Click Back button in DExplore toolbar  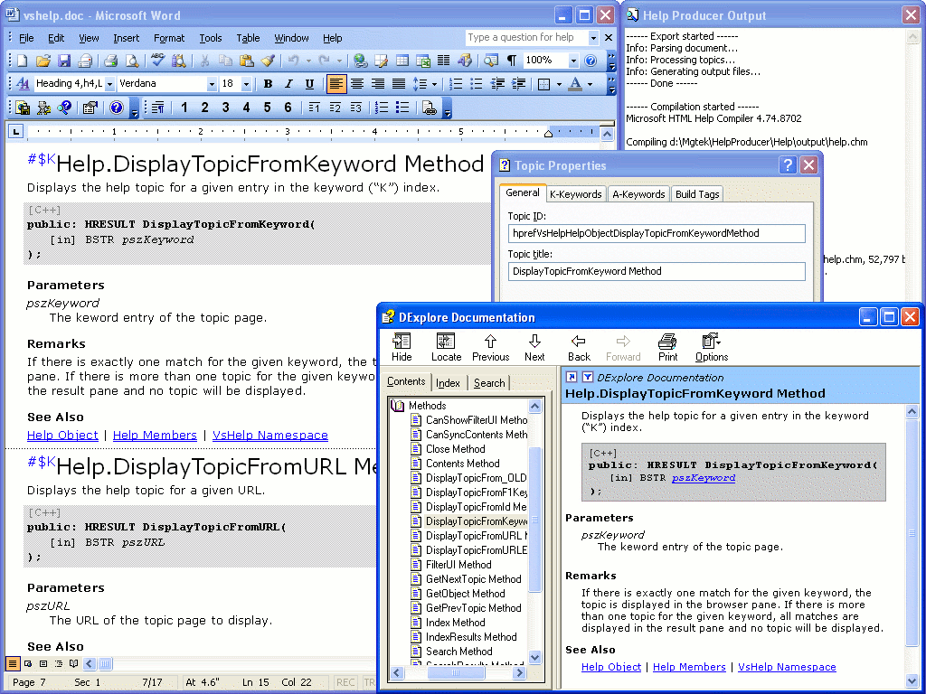pyautogui.click(x=579, y=347)
